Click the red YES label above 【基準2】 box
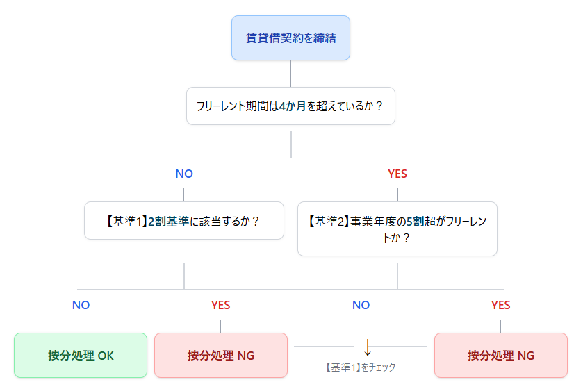The width and height of the screenshot is (583, 389). 397,174
